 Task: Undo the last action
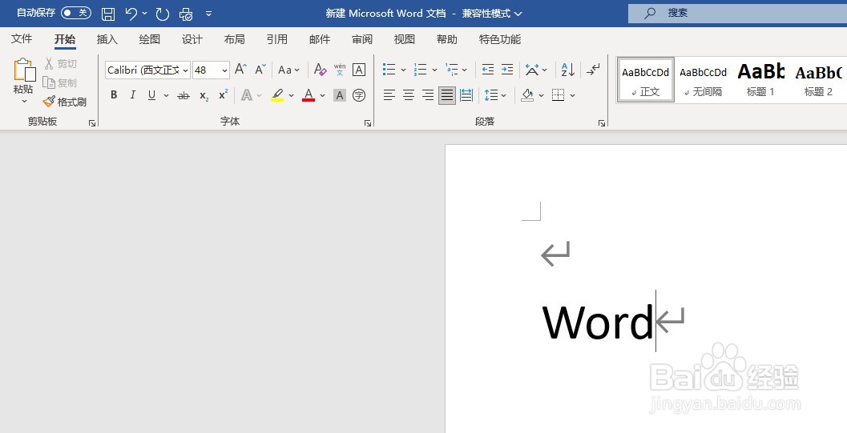point(131,14)
